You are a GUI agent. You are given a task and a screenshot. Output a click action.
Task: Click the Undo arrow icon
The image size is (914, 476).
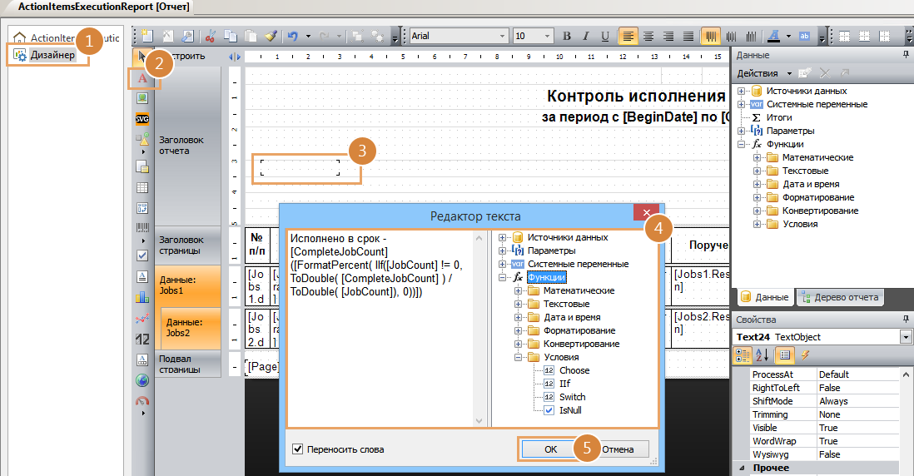tap(292, 37)
